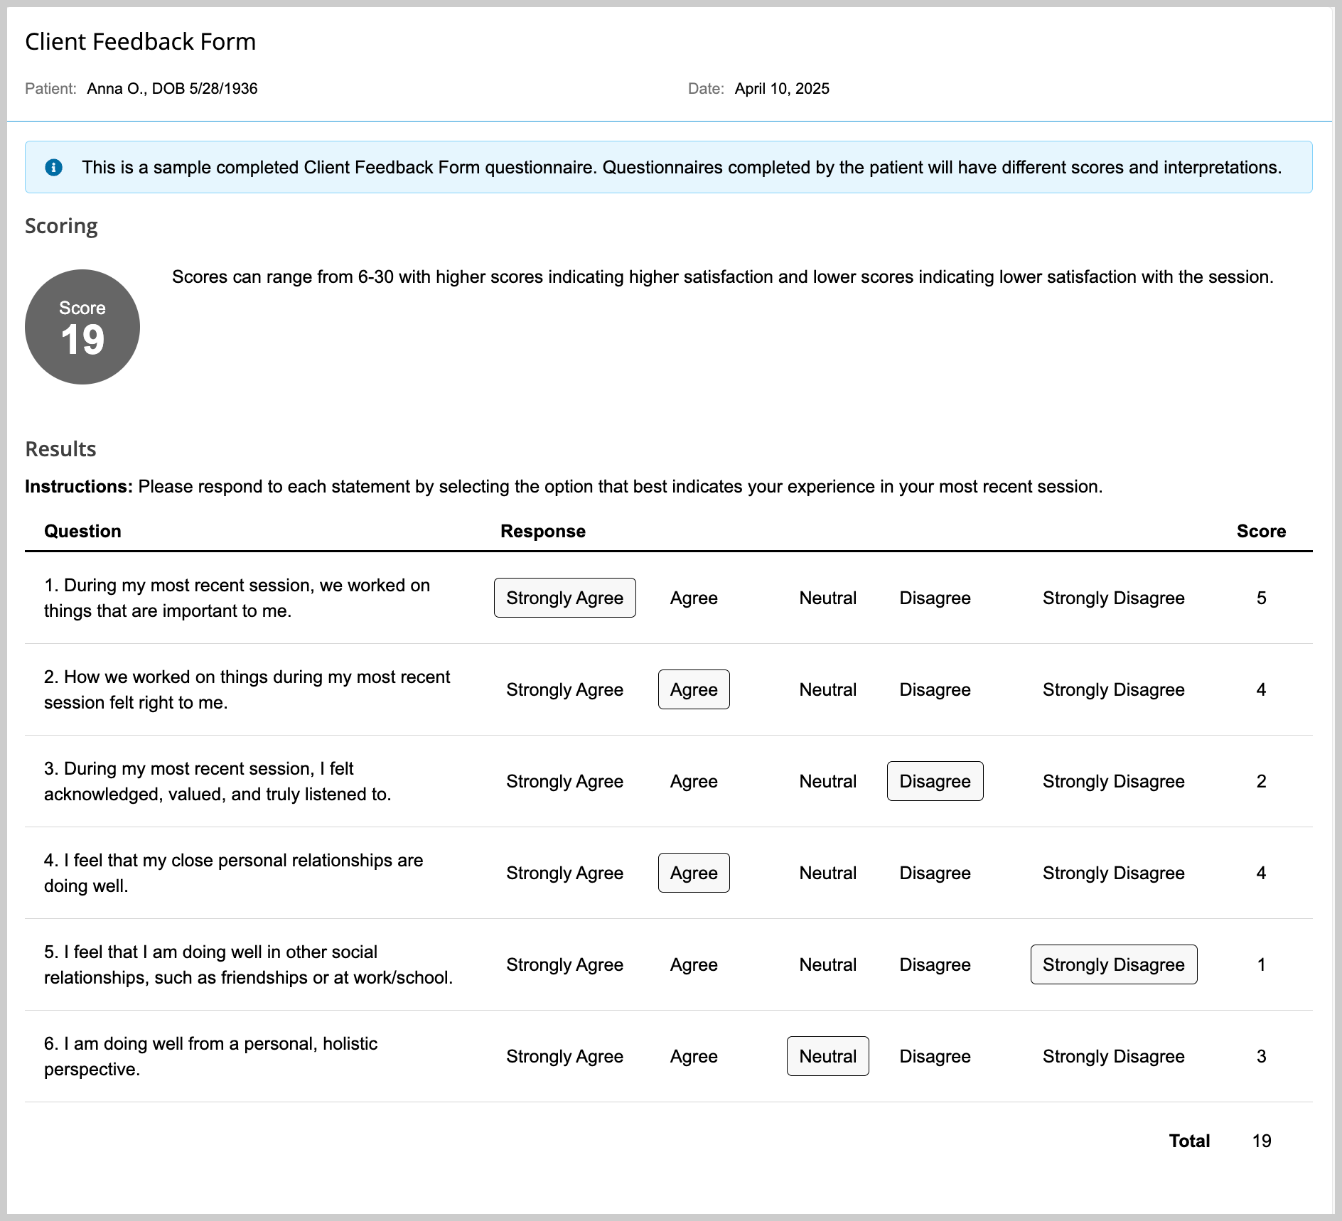Select Agree for question 2
Image resolution: width=1342 pixels, height=1221 pixels.
tap(693, 689)
